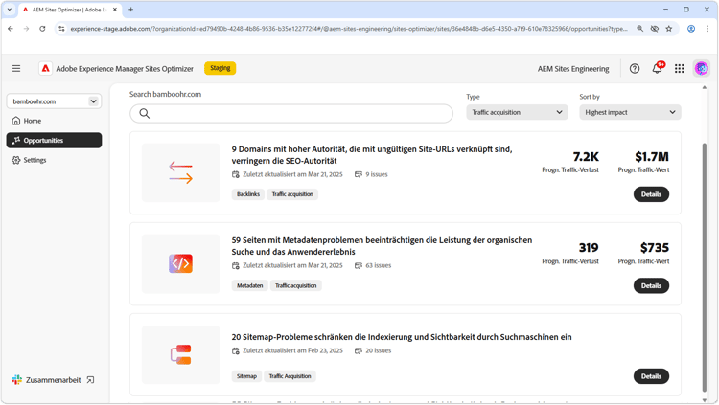
Task: Click the backlinks arrows thumbnail
Action: tap(180, 172)
